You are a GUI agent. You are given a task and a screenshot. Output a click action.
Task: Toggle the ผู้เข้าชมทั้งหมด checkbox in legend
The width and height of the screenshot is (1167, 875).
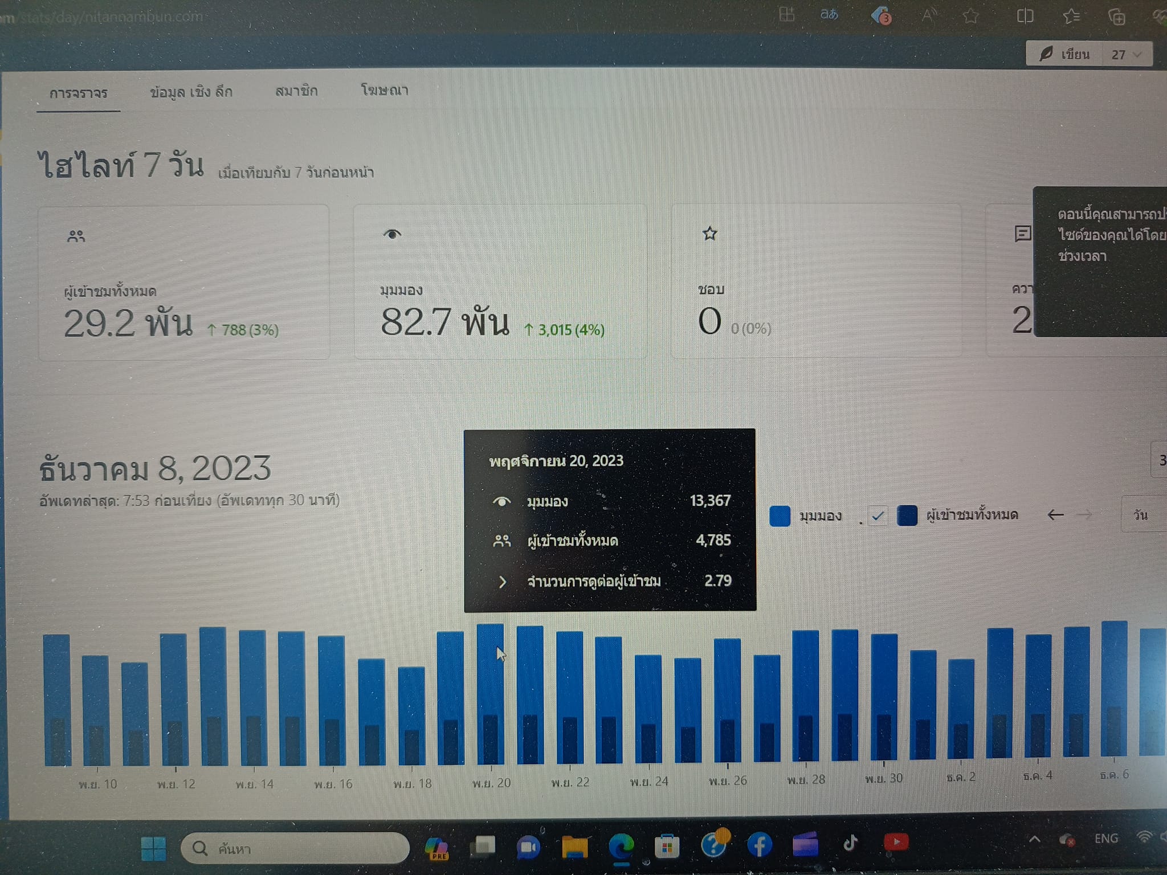pos(878,516)
